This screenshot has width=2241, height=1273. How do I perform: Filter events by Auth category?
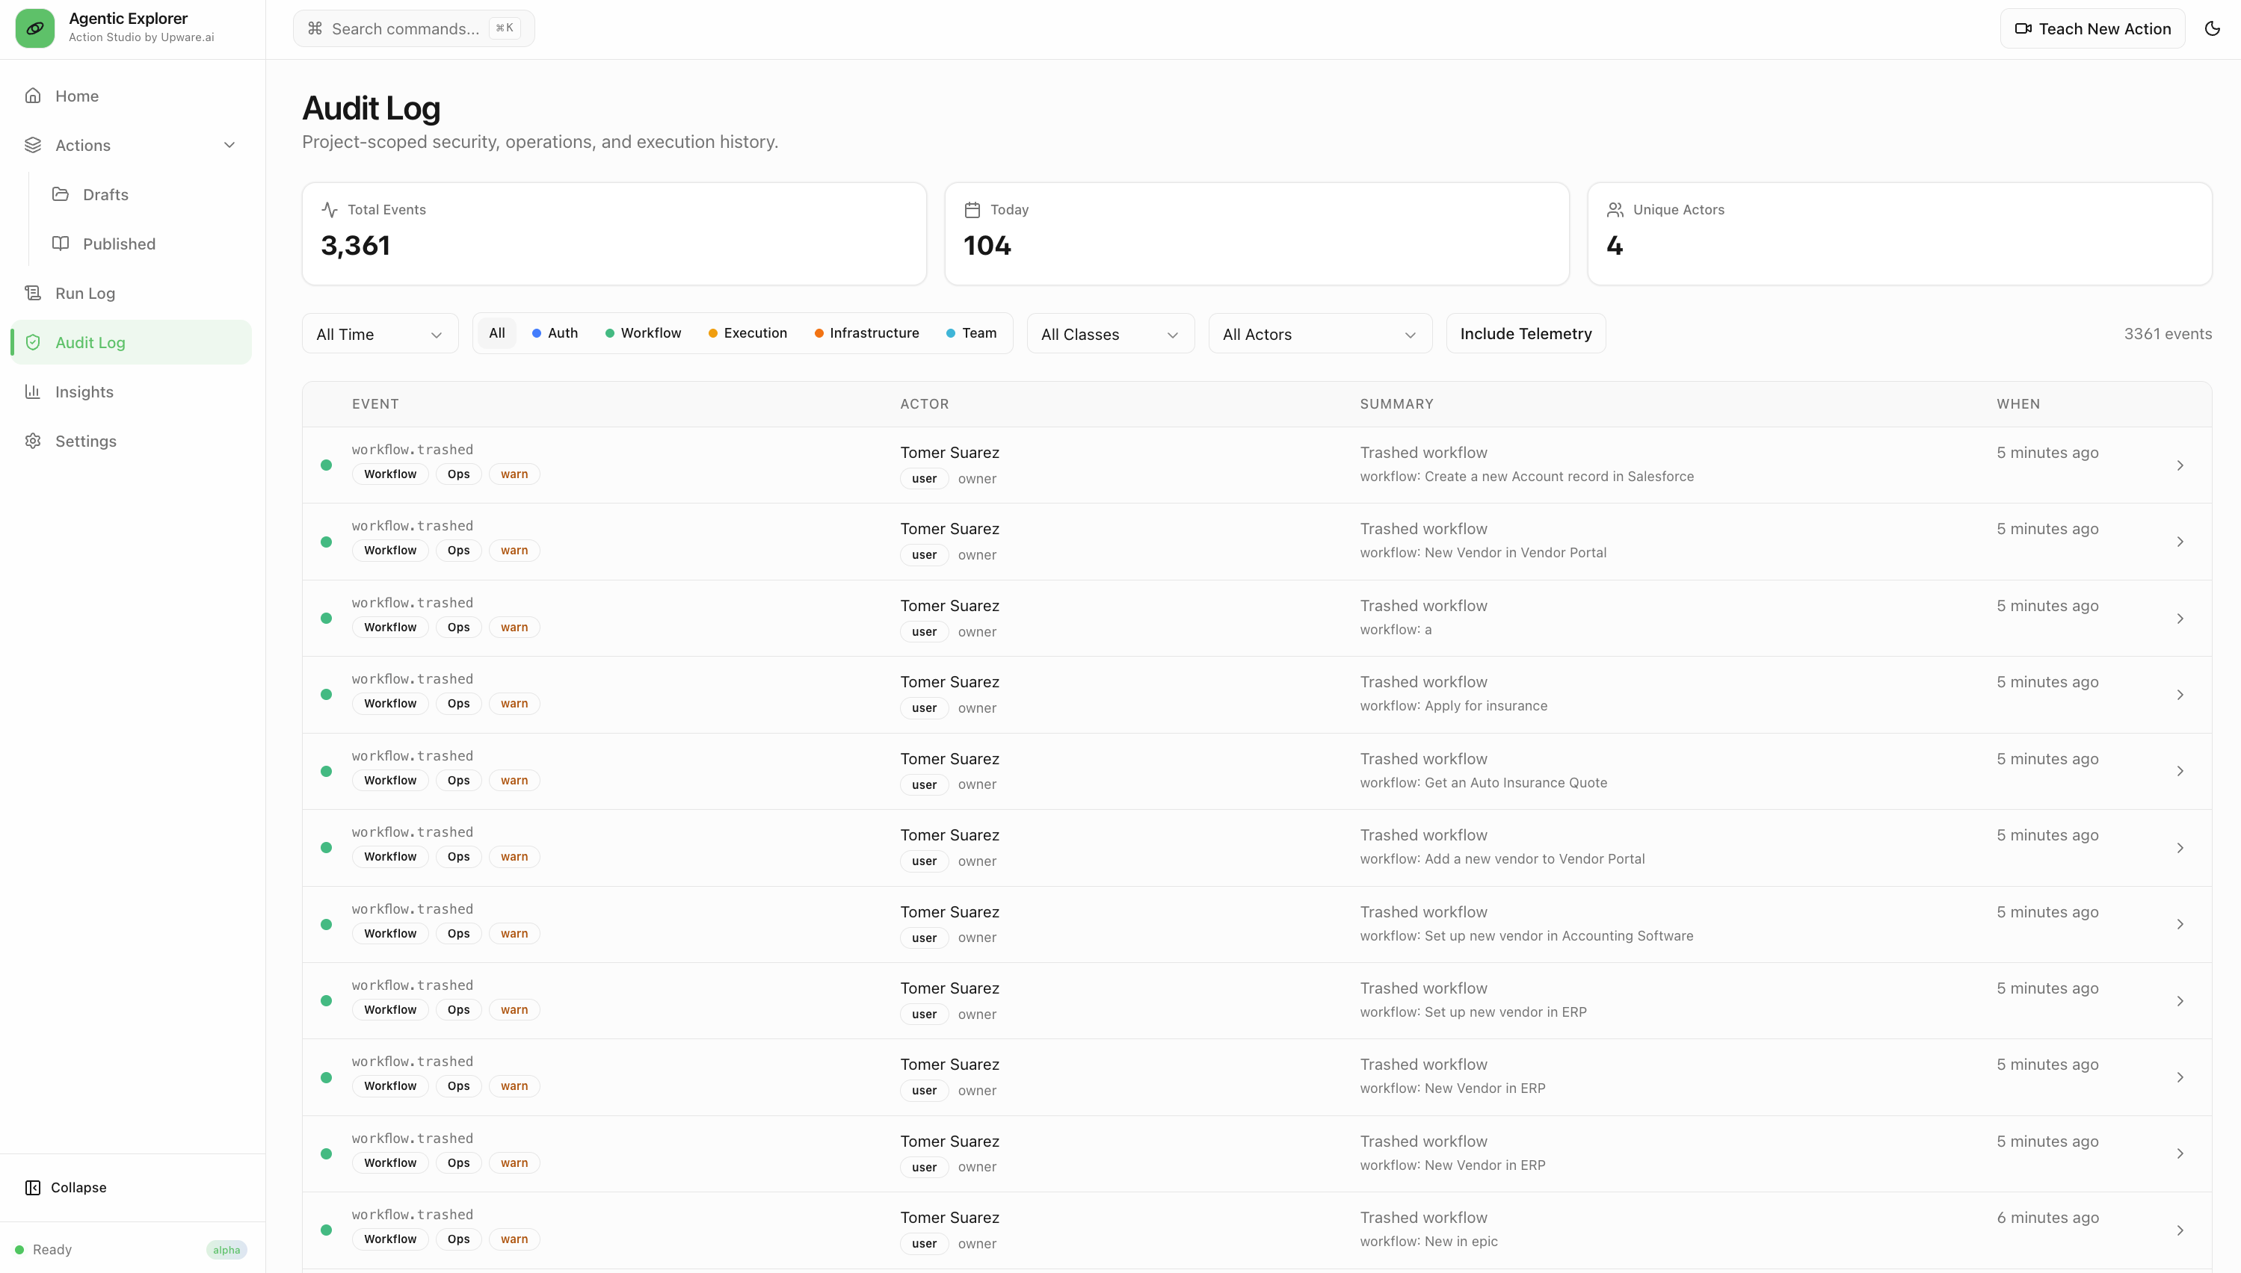click(555, 333)
